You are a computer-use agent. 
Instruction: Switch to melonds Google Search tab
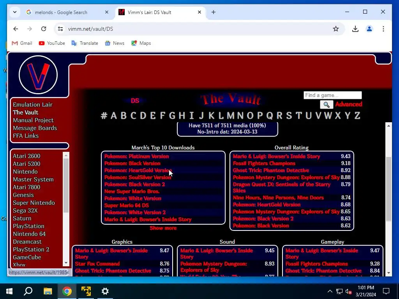pos(61,12)
